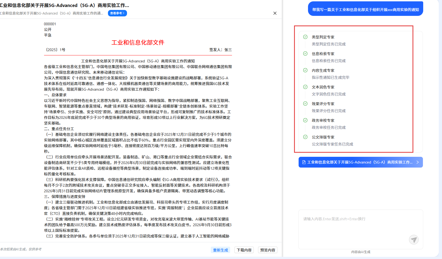Click the paper plane send icon
Screen dimensions: 442x259
pos(414,239)
